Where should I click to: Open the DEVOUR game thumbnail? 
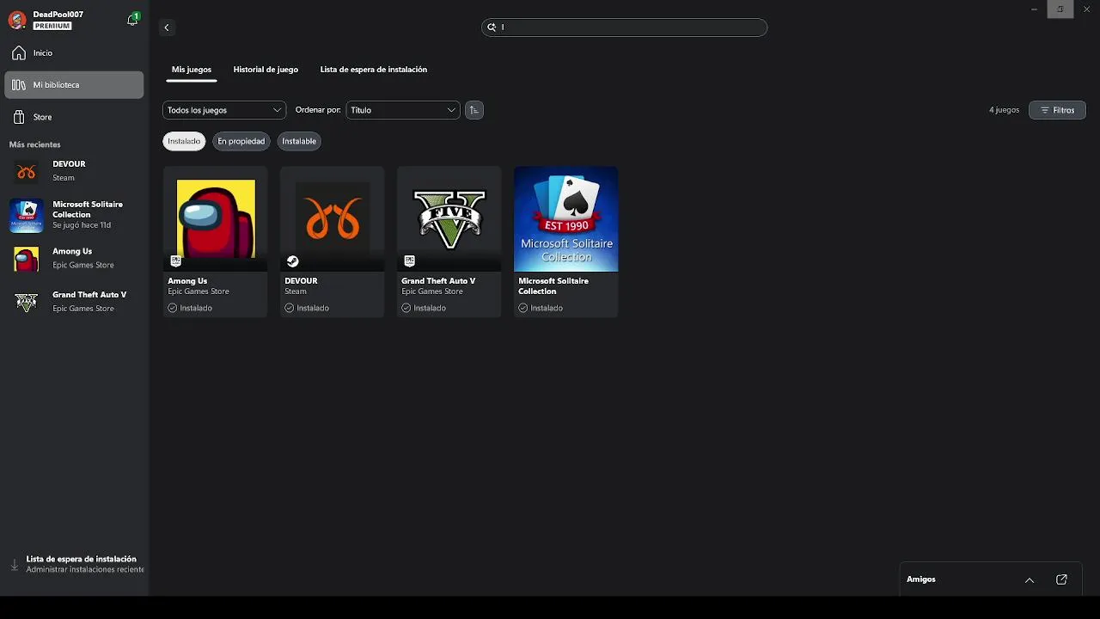[333, 219]
